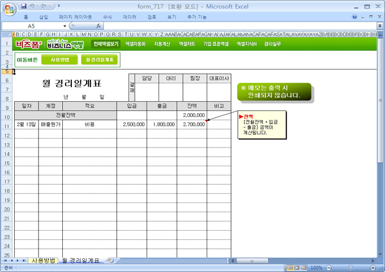Click the 100% zoom level
385x272 pixels.
316,267
